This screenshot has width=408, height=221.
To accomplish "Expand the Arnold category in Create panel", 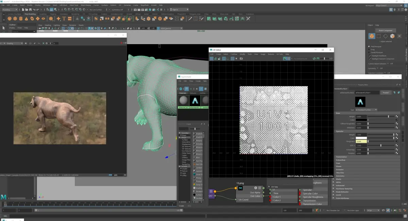I will (x=186, y=166).
